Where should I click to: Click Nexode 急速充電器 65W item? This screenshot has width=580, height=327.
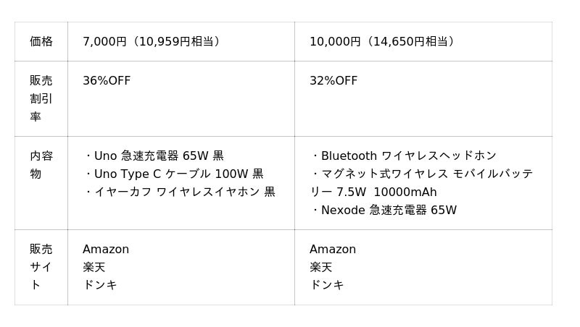[385, 210]
